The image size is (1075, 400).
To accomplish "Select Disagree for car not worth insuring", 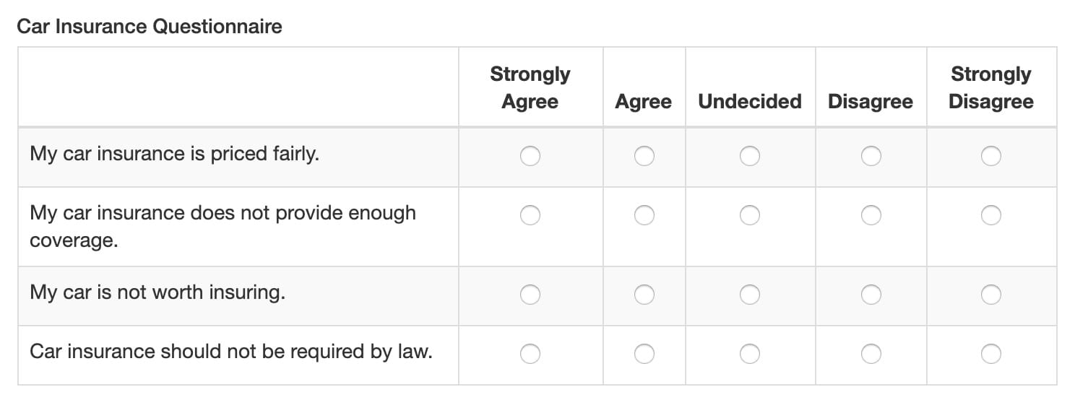I will [871, 295].
